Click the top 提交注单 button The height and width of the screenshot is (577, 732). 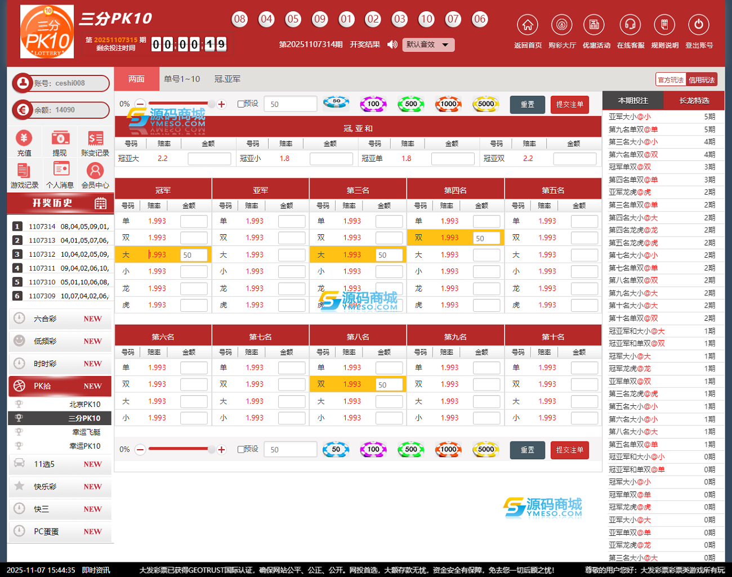pos(569,105)
